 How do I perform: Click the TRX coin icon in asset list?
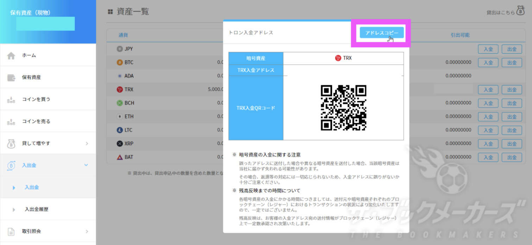(120, 89)
